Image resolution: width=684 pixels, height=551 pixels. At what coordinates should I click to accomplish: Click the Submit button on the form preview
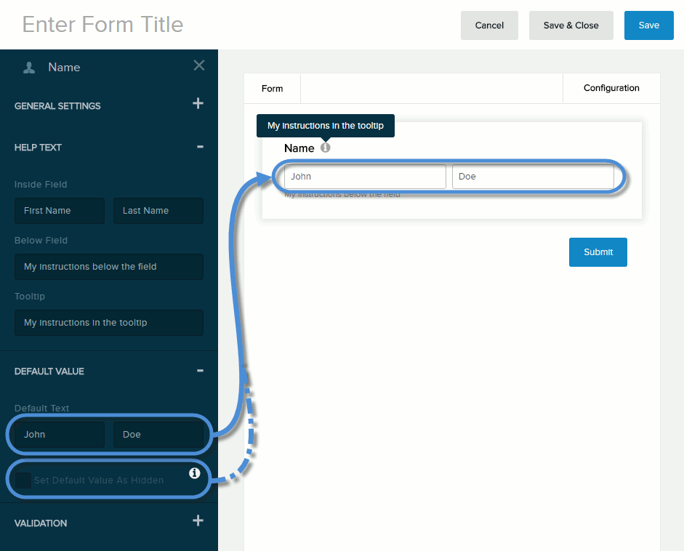point(598,252)
